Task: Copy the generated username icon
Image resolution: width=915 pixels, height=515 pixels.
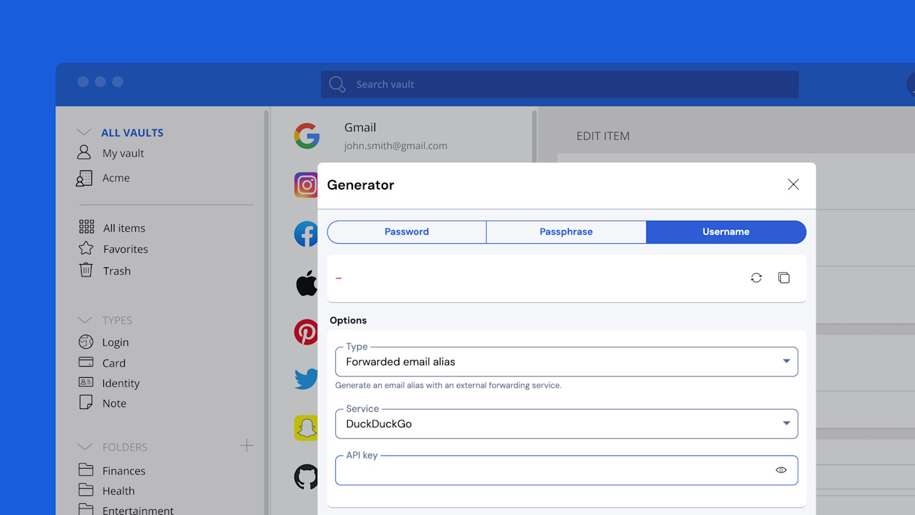Action: click(784, 278)
